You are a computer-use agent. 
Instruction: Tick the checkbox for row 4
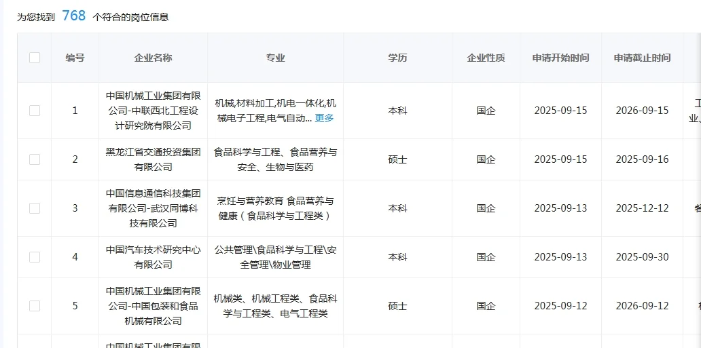tap(35, 257)
